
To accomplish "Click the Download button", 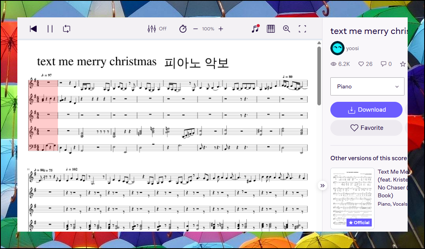I will coord(367,110).
